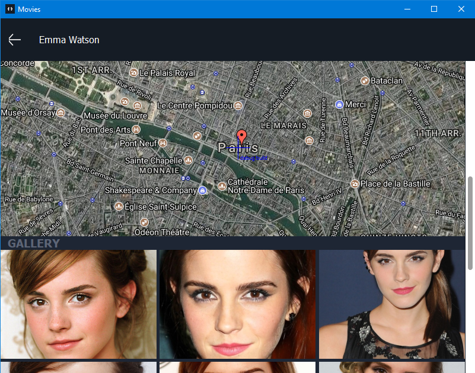Screen dimensions: 475x373
Task: Click the 11TH ARR. district label
Action: pyautogui.click(x=438, y=133)
